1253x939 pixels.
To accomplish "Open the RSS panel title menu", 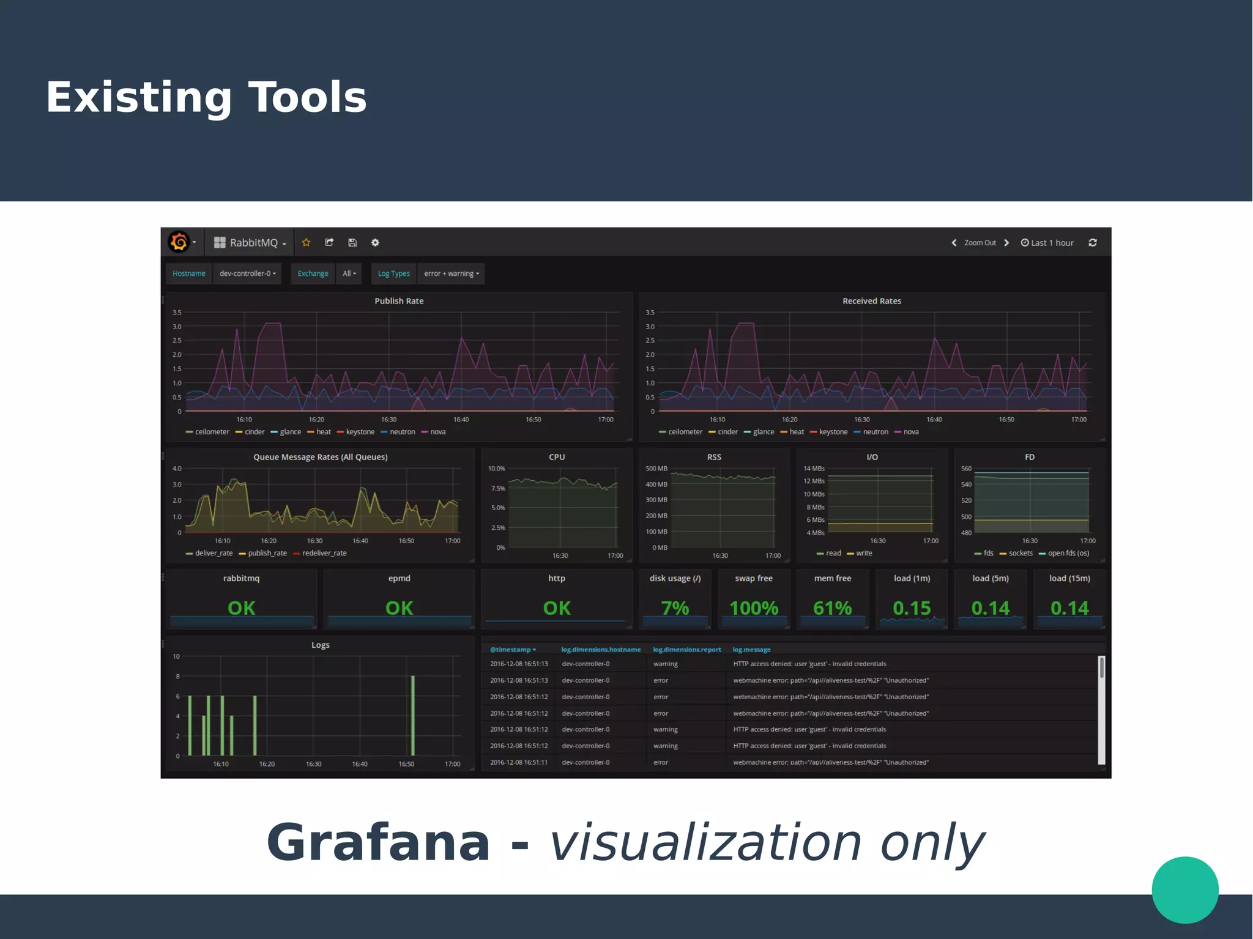I will pos(714,457).
